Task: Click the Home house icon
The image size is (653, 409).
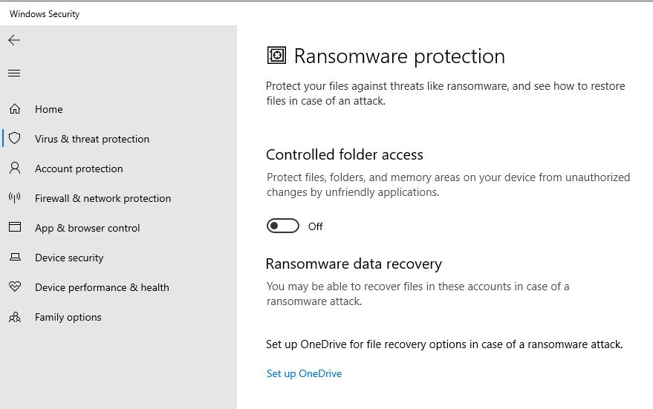Action: click(15, 109)
